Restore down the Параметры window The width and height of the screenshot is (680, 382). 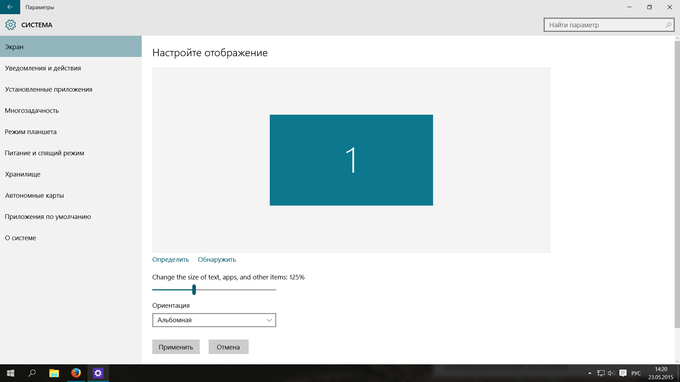[x=650, y=7]
